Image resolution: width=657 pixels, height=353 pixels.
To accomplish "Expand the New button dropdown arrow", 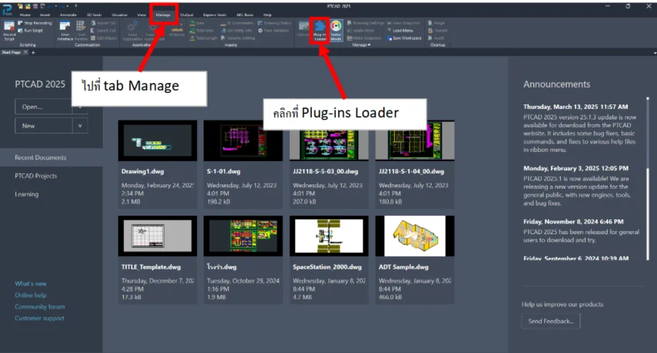I will (x=80, y=126).
